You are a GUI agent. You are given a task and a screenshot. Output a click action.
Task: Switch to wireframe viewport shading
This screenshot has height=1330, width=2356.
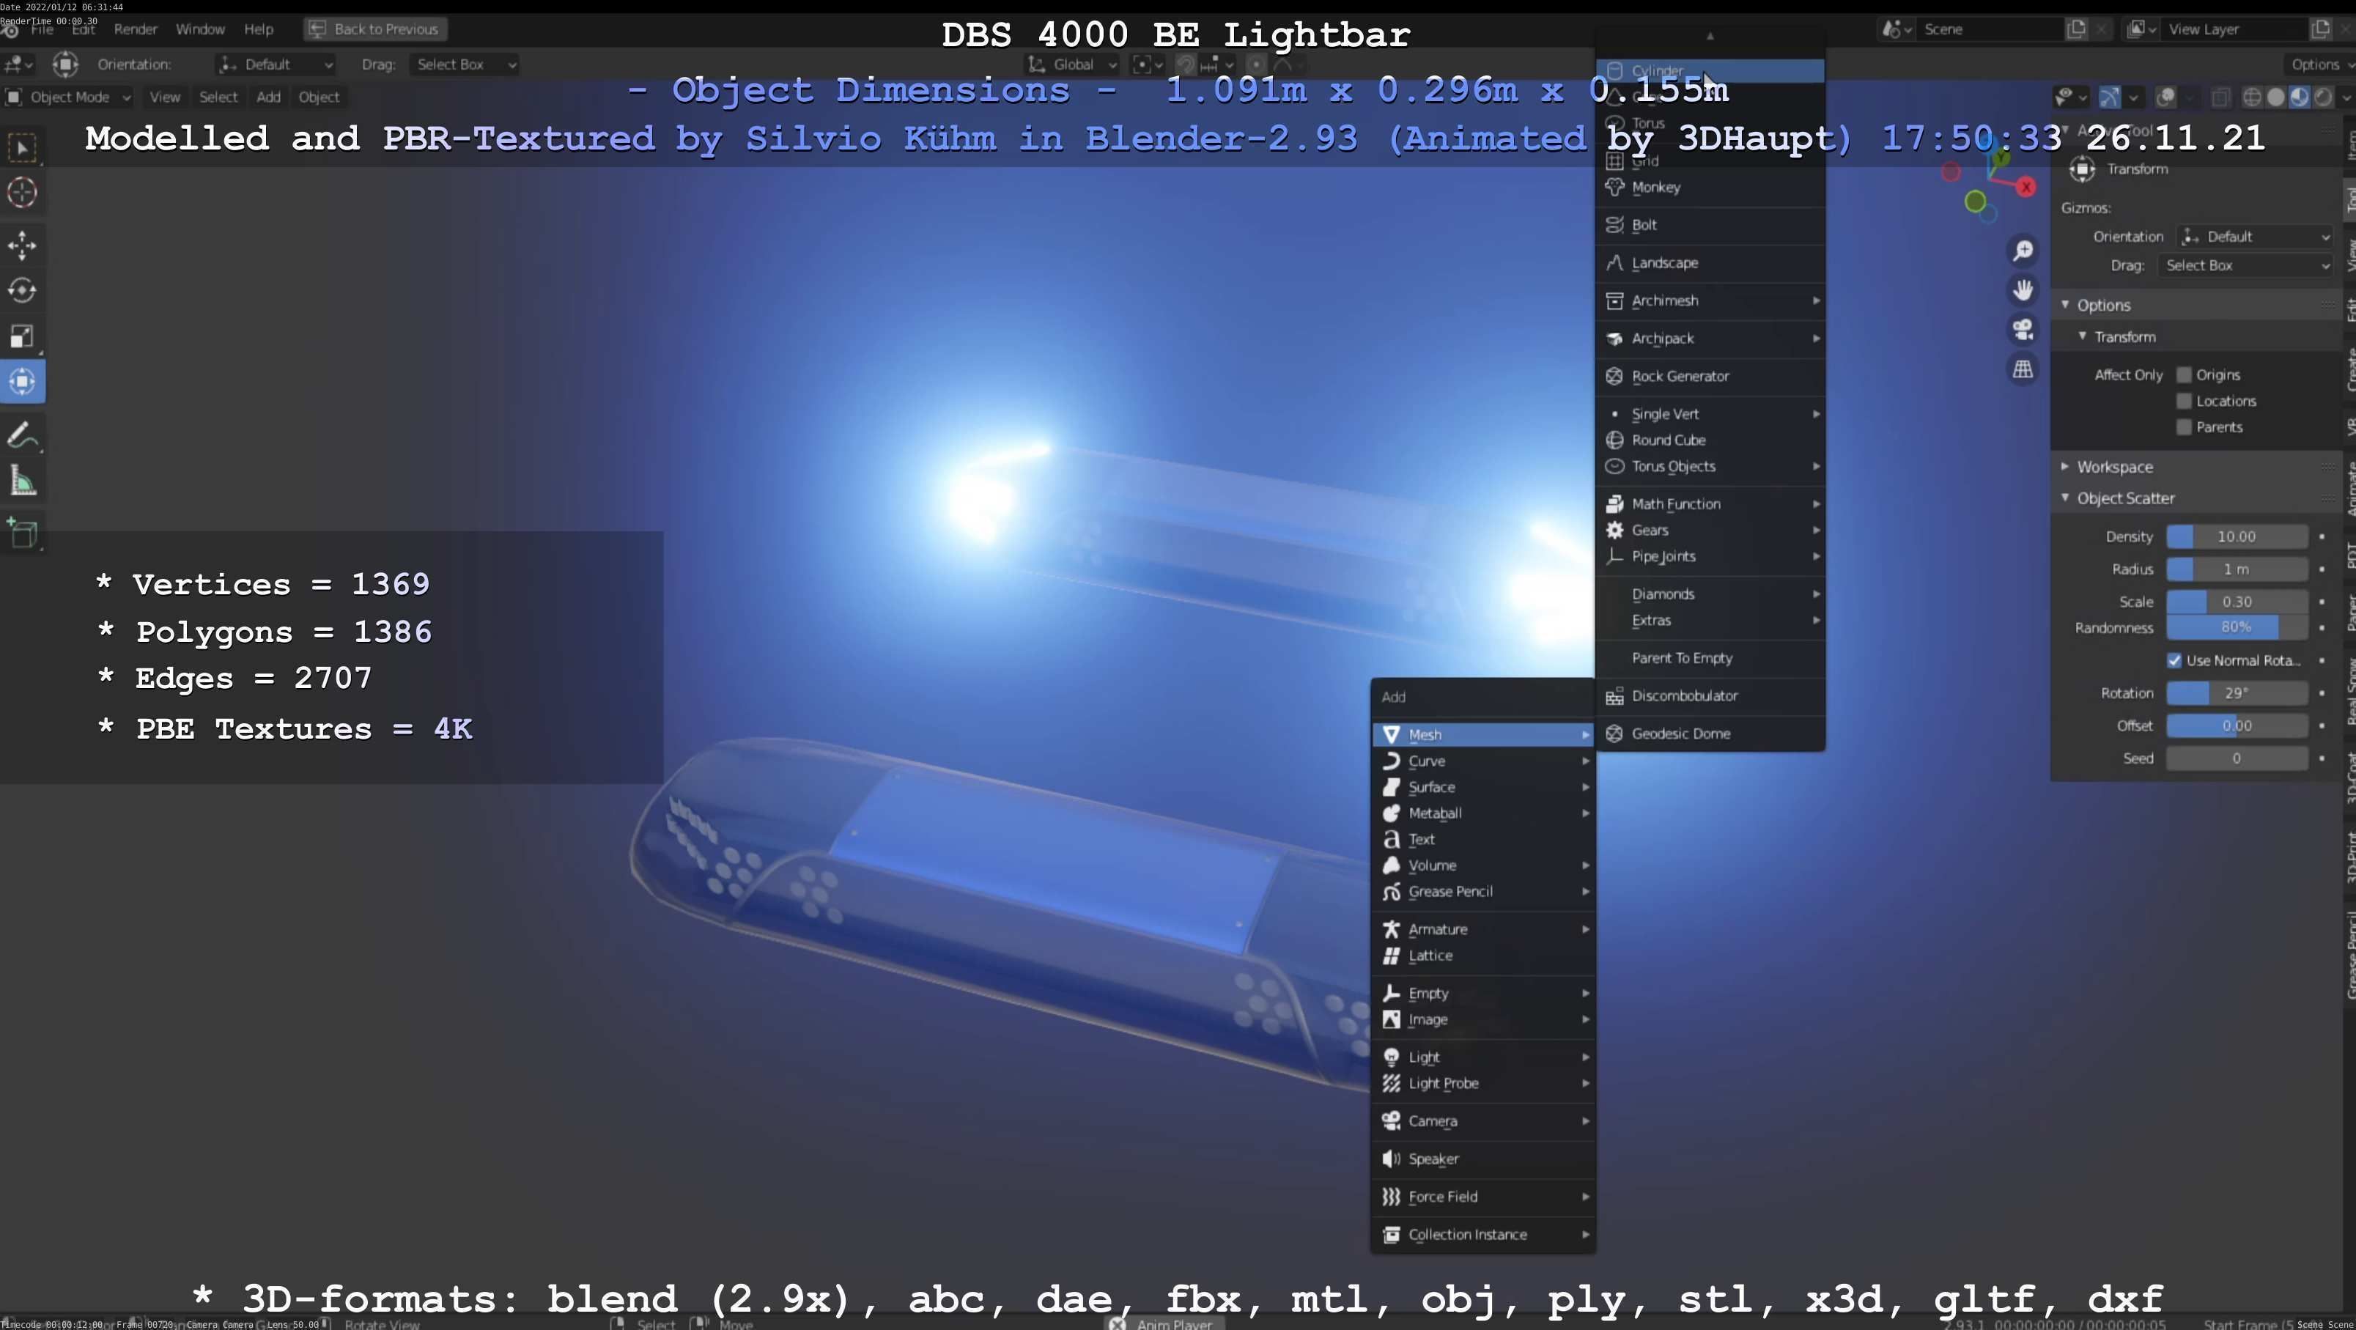click(x=2253, y=97)
